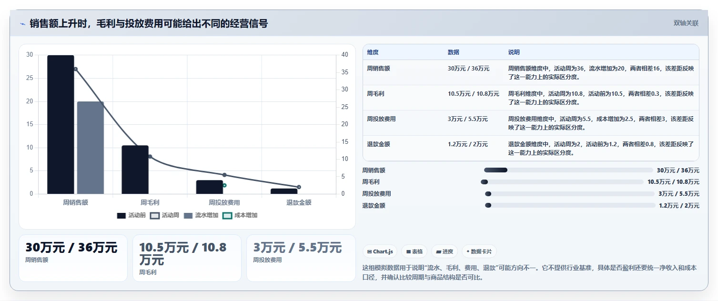Click the 周销售额 progress bar

coord(568,170)
